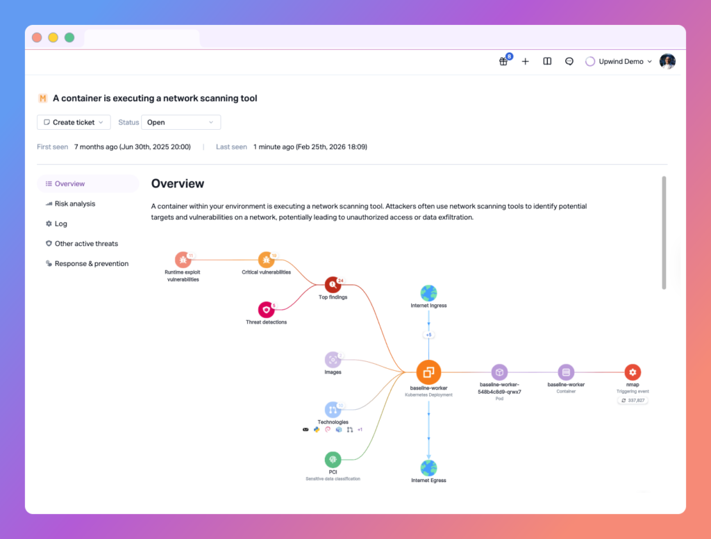Expand the Status dropdown showing Open
The height and width of the screenshot is (539, 711).
181,122
